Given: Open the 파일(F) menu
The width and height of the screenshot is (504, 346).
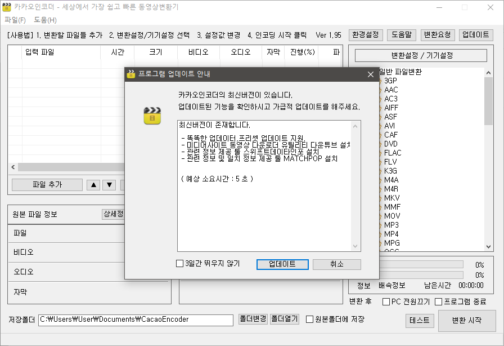Looking at the screenshot, I should 15,20.
